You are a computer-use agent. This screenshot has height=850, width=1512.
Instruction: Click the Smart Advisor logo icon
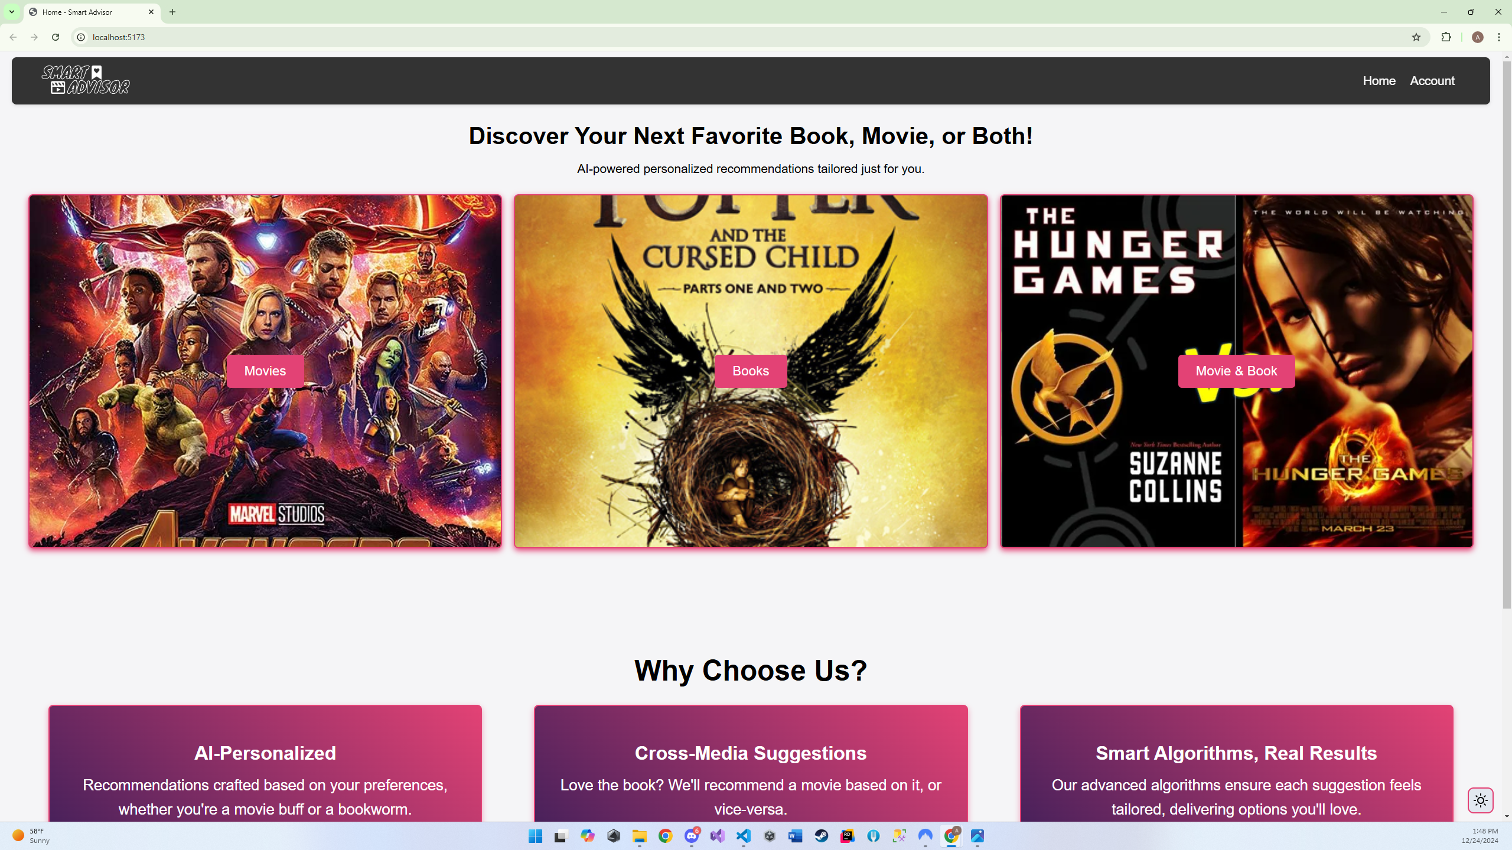(x=85, y=80)
